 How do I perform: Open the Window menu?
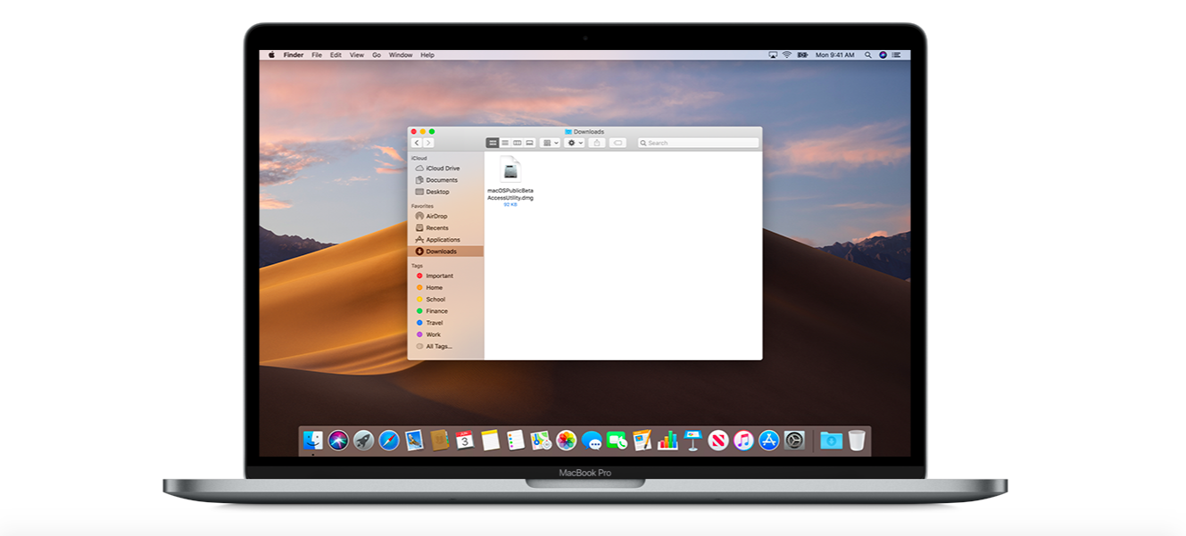(401, 55)
